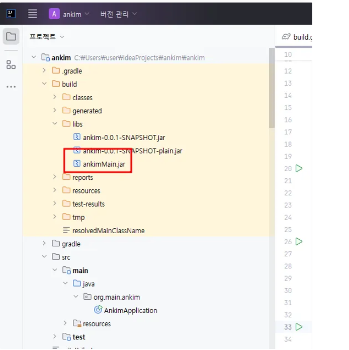Open the 버전 관리 version control dropdown
The height and width of the screenshot is (350, 349).
tap(118, 14)
